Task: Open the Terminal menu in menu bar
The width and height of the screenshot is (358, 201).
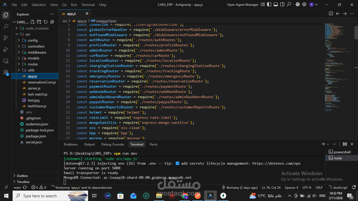Action: (88, 5)
